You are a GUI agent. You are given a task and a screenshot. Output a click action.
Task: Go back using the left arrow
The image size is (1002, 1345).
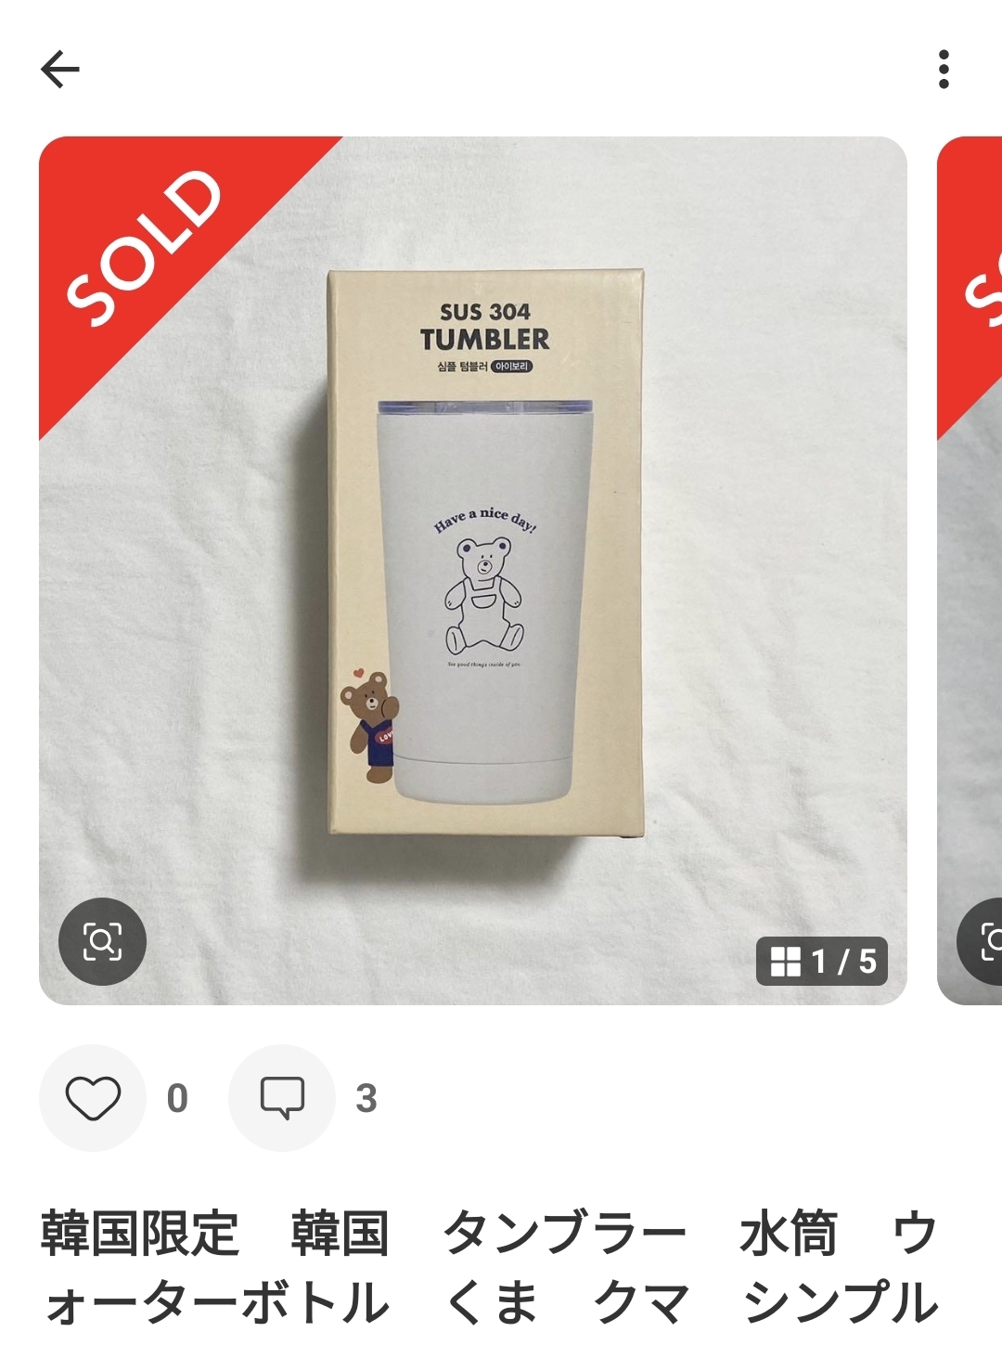[x=60, y=69]
